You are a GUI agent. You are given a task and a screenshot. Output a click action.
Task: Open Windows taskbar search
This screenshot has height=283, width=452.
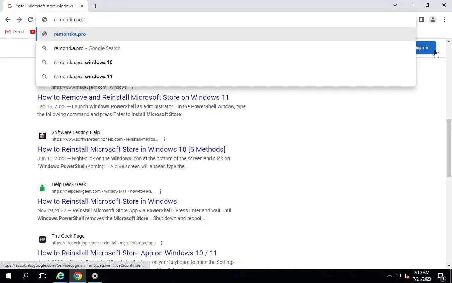[25, 276]
